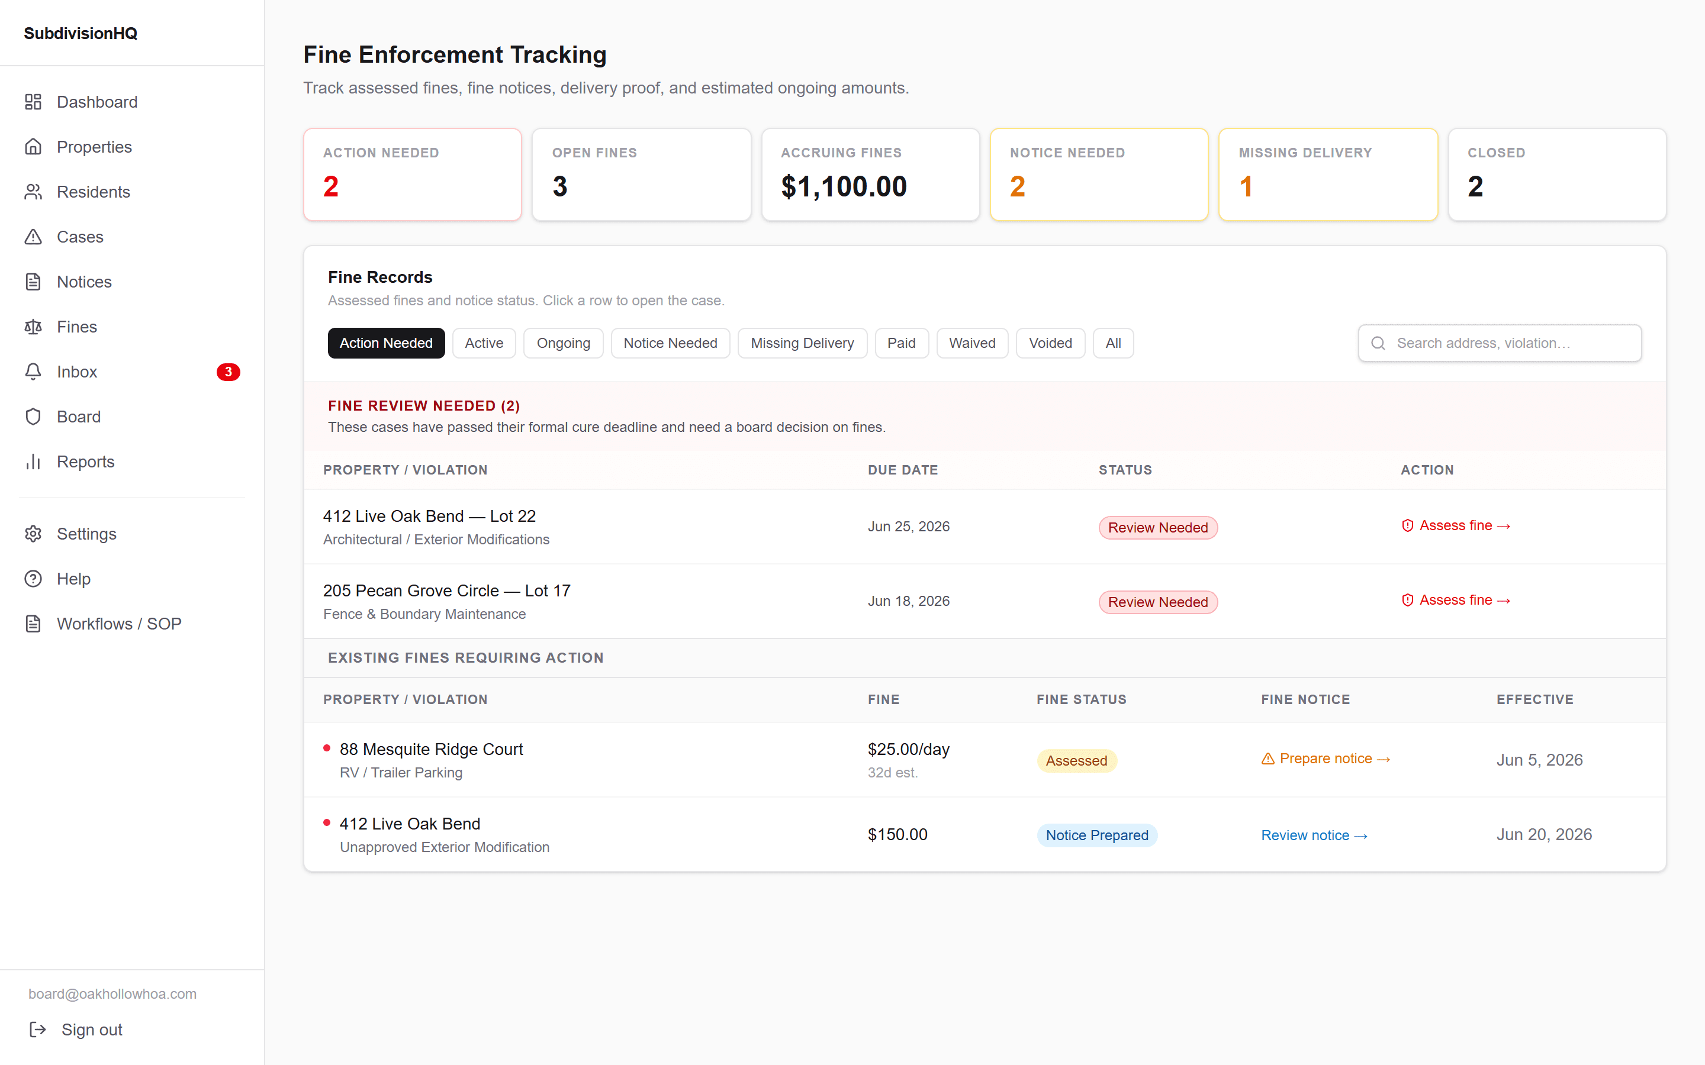Select the Voided filter
The width and height of the screenshot is (1705, 1065).
point(1050,343)
